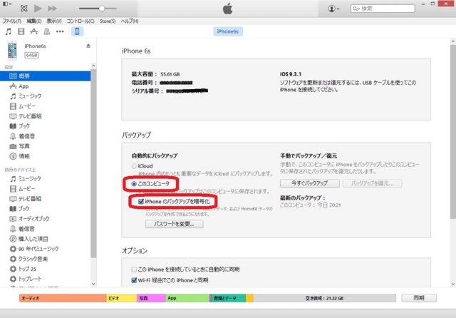This screenshot has height=318, width=456.
Task: Click sidebar scroll down arrow
Action: tap(93, 284)
